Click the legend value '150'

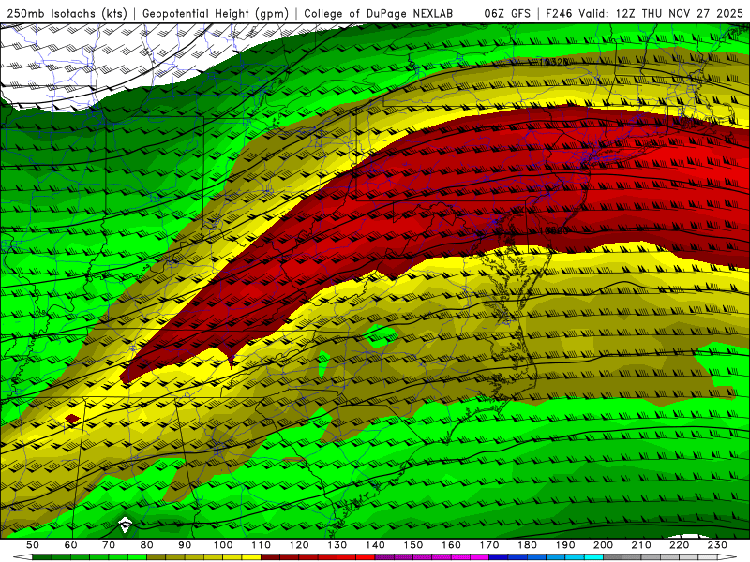(x=413, y=545)
